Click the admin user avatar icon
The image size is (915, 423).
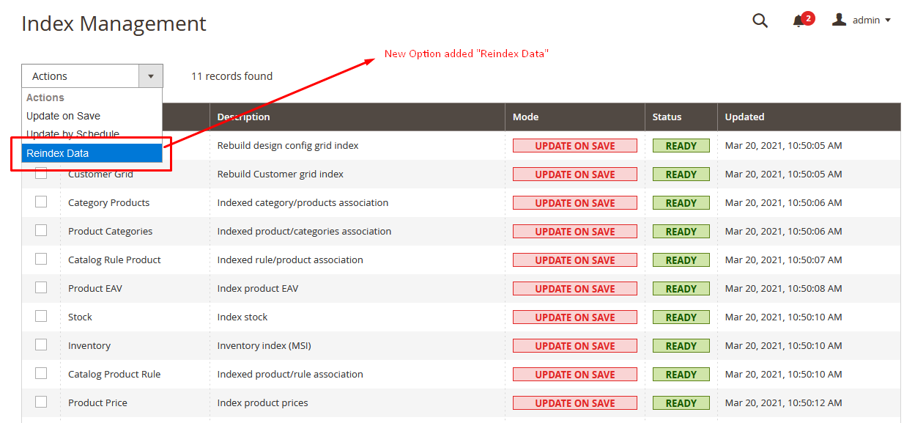tap(839, 20)
